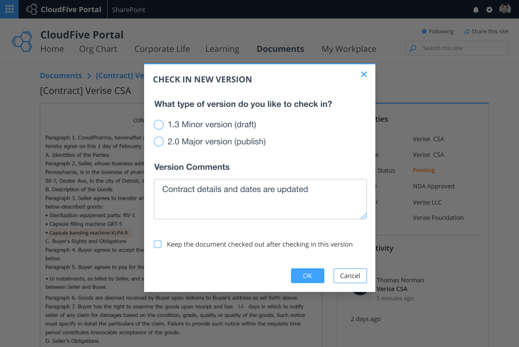The image size is (519, 347).
Task: Open the My Workplace menu item
Action: (348, 49)
